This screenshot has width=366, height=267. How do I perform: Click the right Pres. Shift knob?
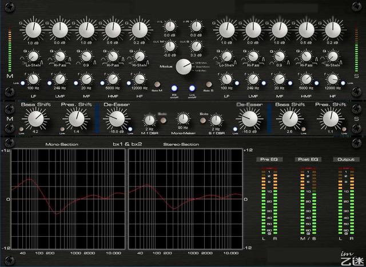tap(331, 118)
